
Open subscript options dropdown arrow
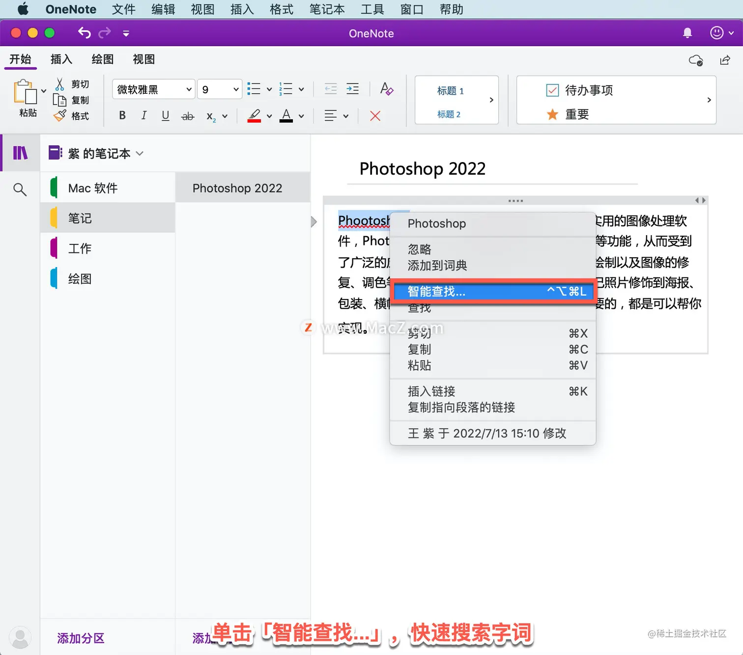[225, 116]
